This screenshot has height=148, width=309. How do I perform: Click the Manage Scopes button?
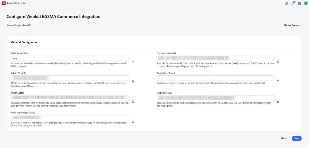[x=291, y=25]
